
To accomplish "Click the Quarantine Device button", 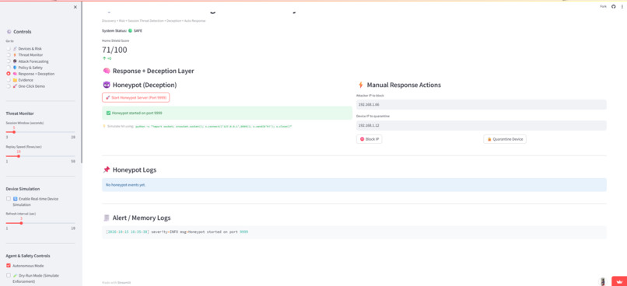I will pyautogui.click(x=505, y=139).
